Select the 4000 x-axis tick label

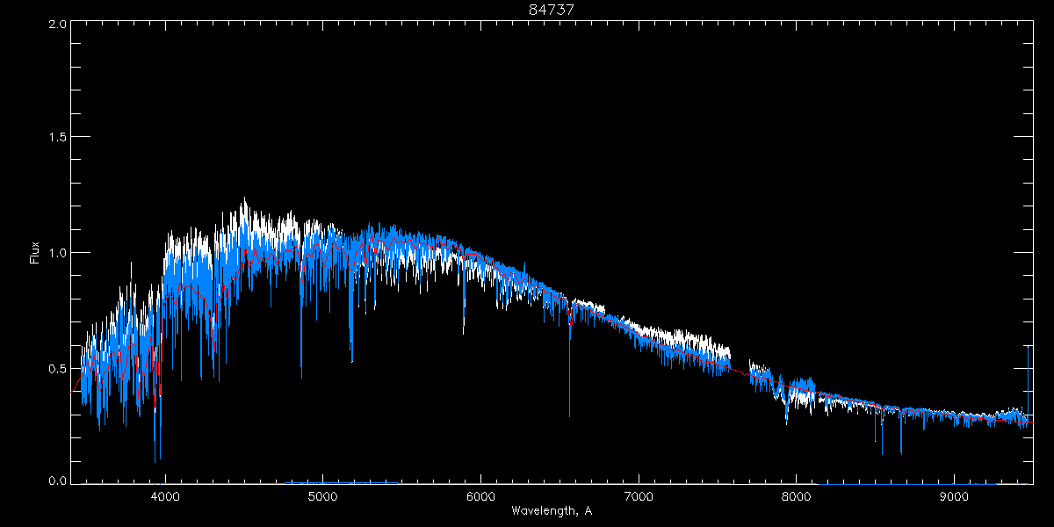165,495
